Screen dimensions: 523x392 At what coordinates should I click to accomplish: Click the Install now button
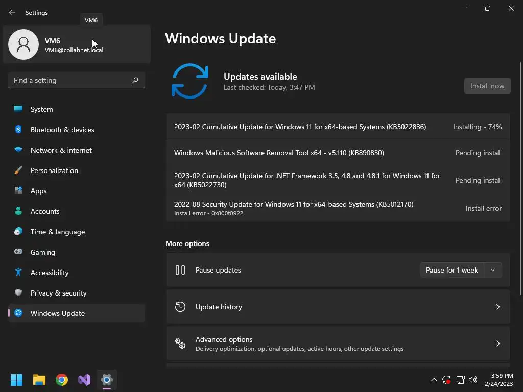(487, 86)
